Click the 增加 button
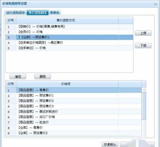 pyautogui.click(x=18, y=76)
